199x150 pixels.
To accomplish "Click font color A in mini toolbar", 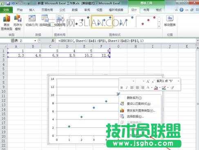I will coord(148,88).
